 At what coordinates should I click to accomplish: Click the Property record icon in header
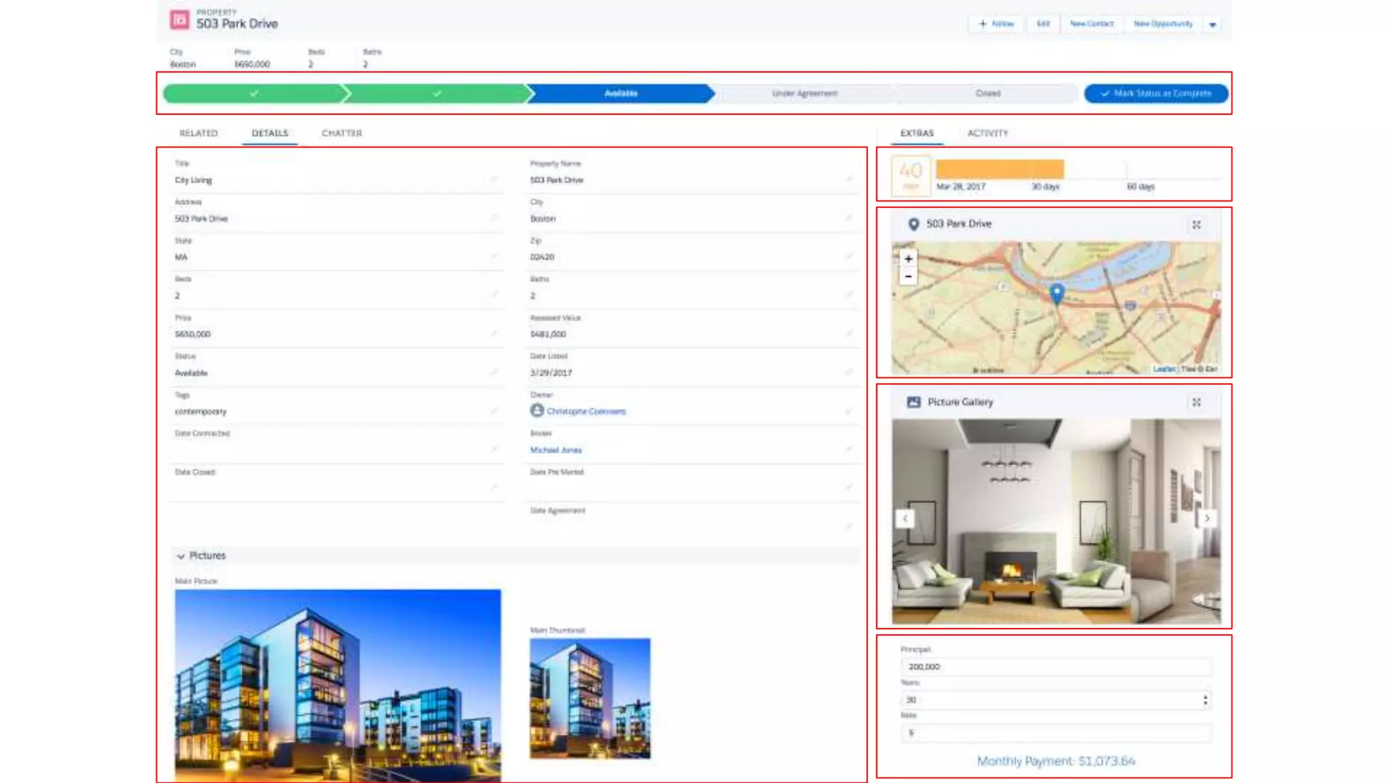179,20
